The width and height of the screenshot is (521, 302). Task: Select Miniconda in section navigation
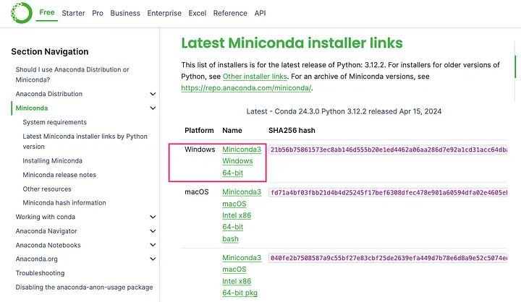32,108
